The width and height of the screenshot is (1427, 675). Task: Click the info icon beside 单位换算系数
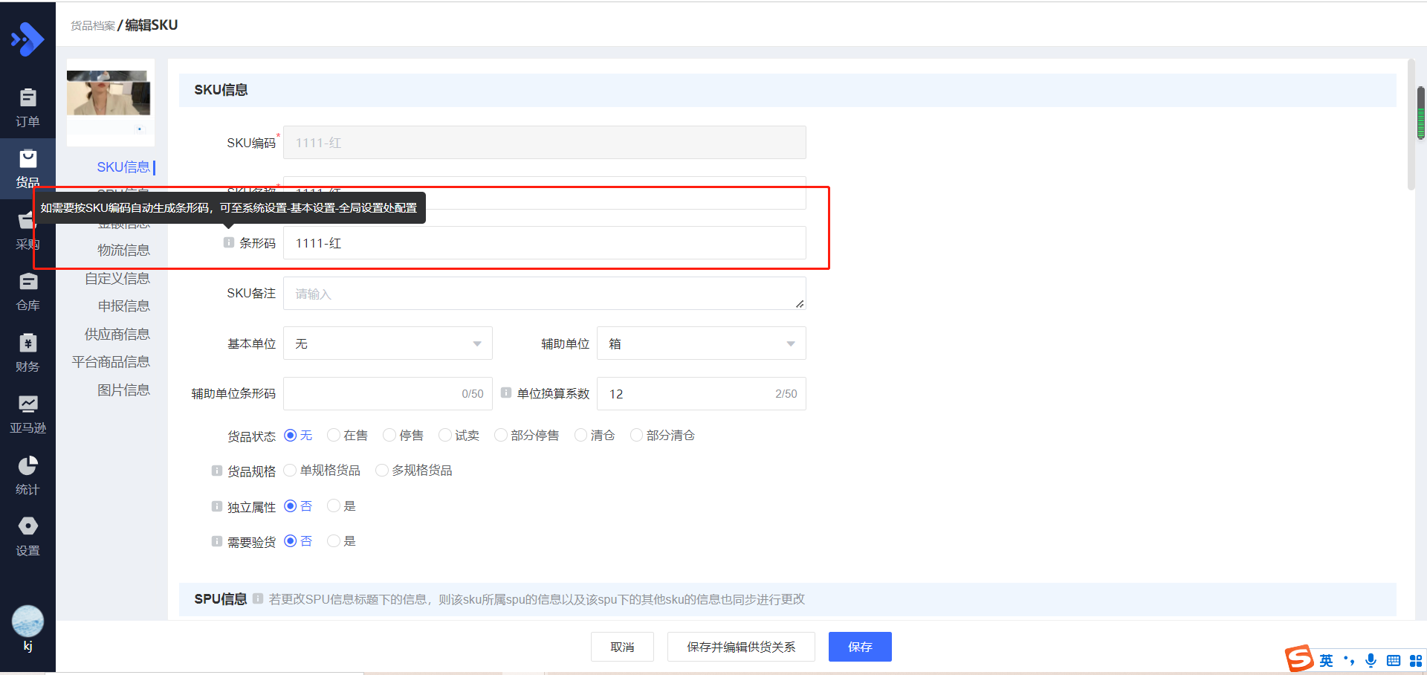click(506, 393)
